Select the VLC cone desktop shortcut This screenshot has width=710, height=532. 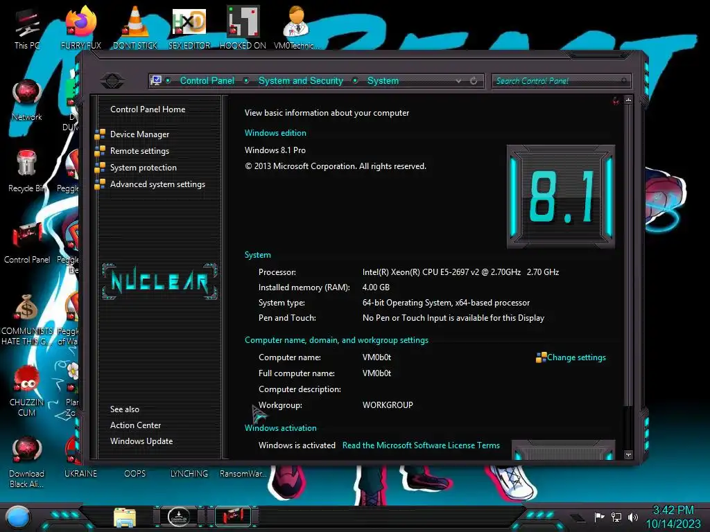point(135,28)
